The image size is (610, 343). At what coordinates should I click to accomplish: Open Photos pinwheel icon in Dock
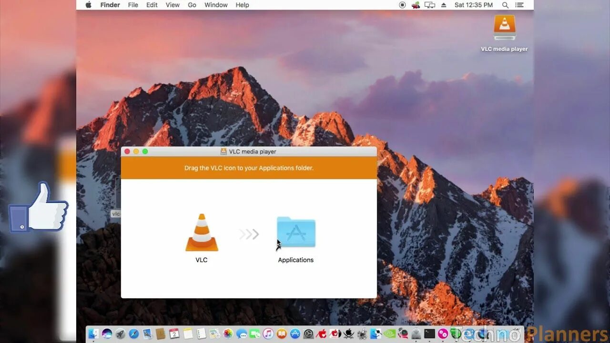[x=228, y=334]
